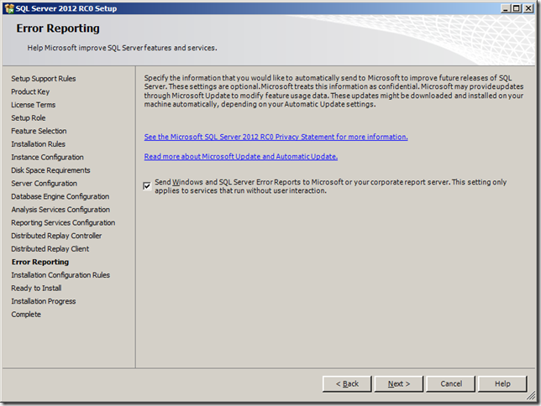Select Installation Progress step
The height and width of the screenshot is (406, 541).
[44, 301]
